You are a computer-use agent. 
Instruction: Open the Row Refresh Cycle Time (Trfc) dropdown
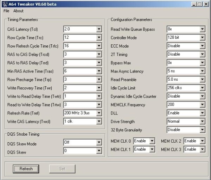click(x=99, y=46)
